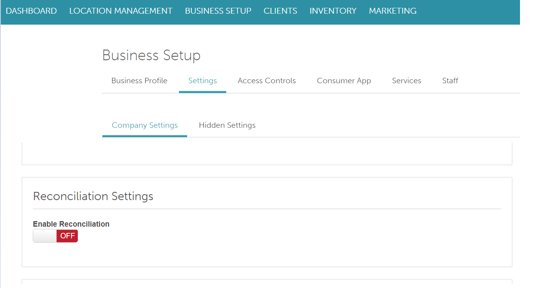Click the Enable Reconciliation label
The height and width of the screenshot is (288, 545).
point(71,224)
